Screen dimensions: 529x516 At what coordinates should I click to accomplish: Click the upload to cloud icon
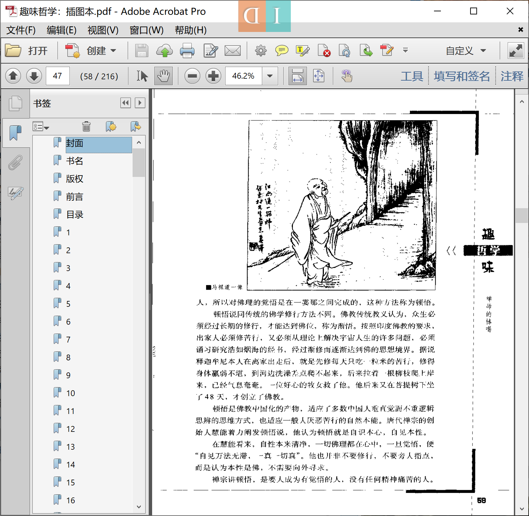click(165, 51)
